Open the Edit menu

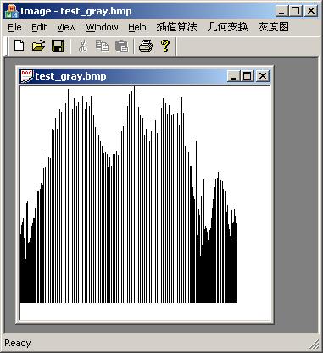pos(39,27)
